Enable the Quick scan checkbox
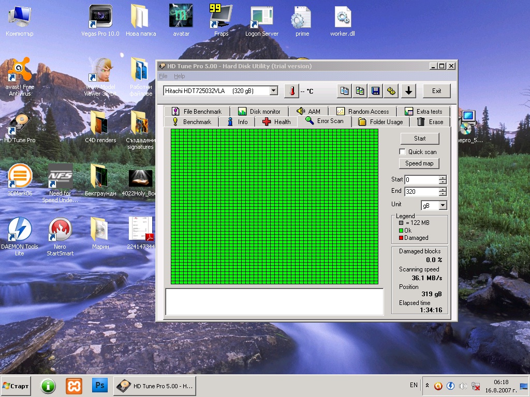 tap(402, 151)
